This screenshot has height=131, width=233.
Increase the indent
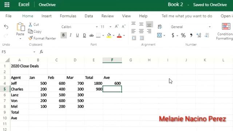142,38
